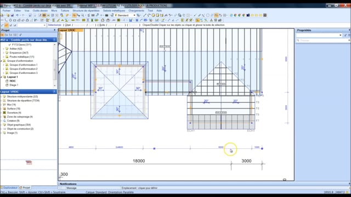The height and width of the screenshot is (197, 351).
Task: Click the Save floppy disk icon
Action: point(12,15)
